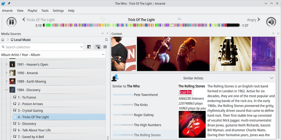Select track 2 - Poison Arrows

pyautogui.click(x=59, y=104)
